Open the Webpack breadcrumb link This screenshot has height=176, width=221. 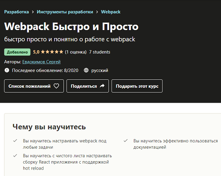pyautogui.click(x=110, y=12)
